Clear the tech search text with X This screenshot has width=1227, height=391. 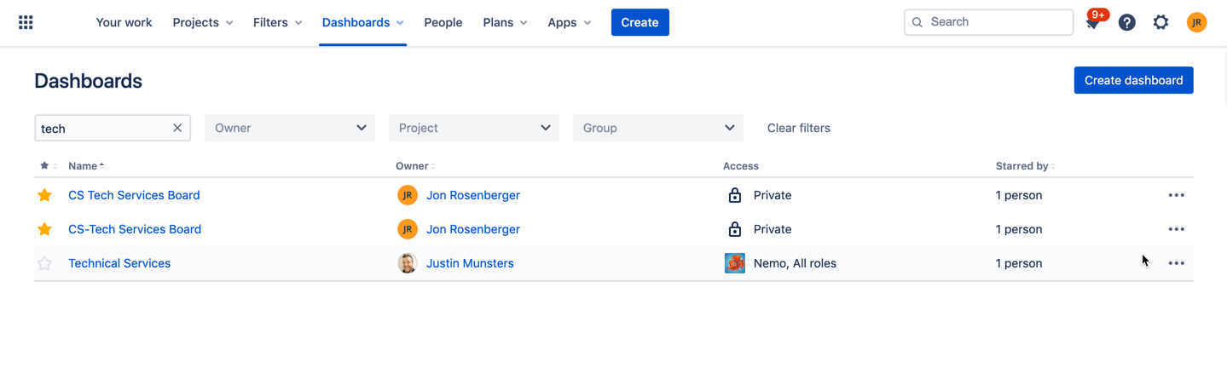[x=177, y=128]
